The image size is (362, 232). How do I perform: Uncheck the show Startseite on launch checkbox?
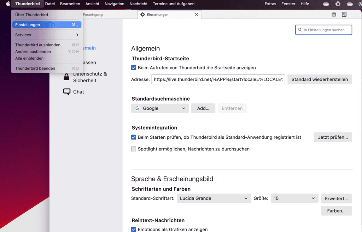pos(134,67)
